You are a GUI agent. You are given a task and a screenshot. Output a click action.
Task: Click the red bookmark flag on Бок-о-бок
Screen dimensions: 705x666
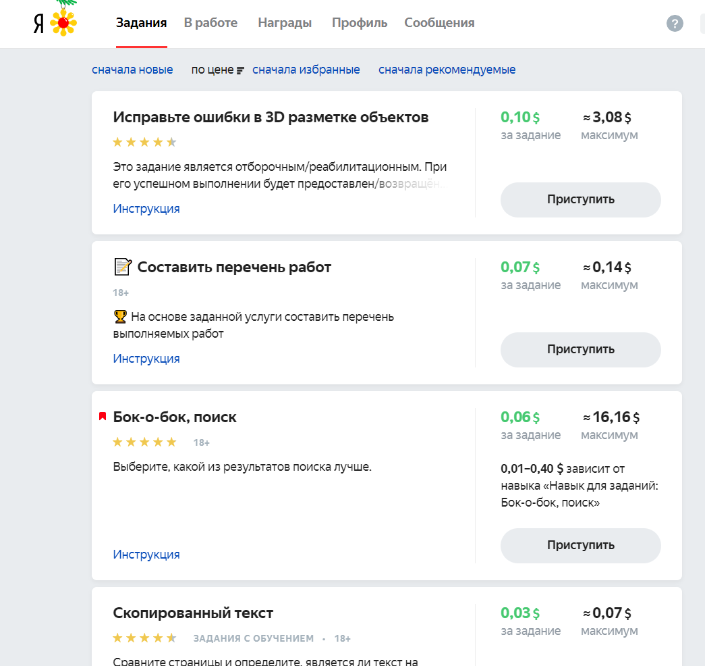[103, 417]
